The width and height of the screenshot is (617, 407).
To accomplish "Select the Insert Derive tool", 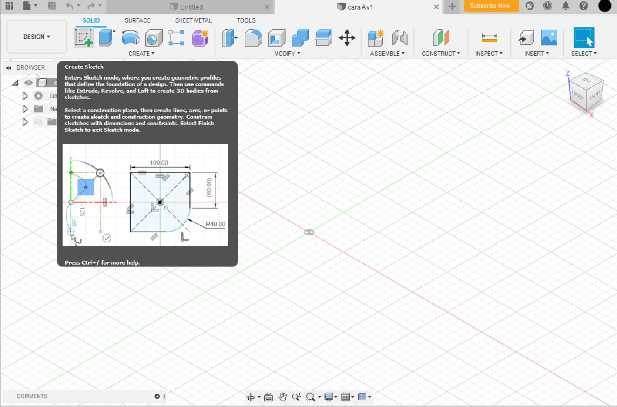I will 526,38.
